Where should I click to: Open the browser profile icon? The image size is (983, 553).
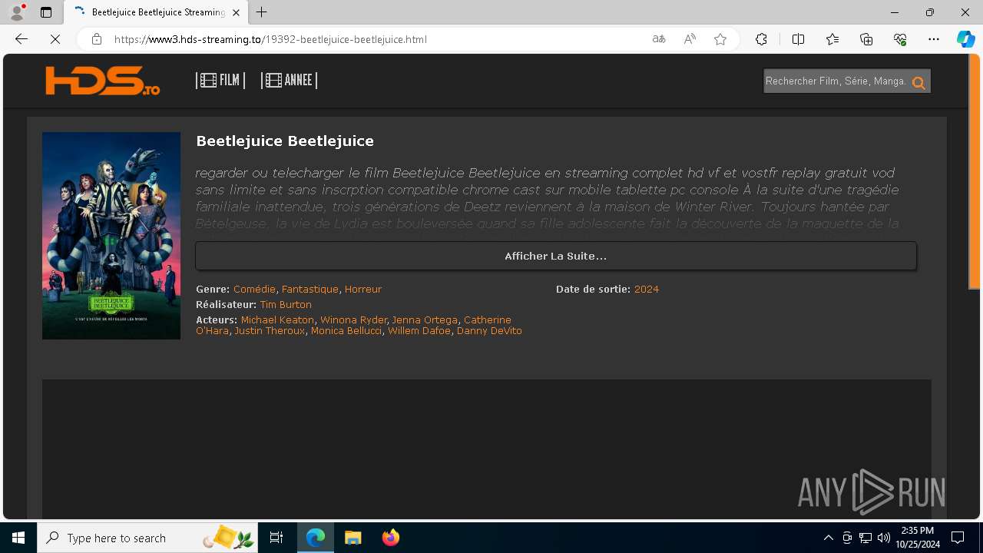pos(17,12)
